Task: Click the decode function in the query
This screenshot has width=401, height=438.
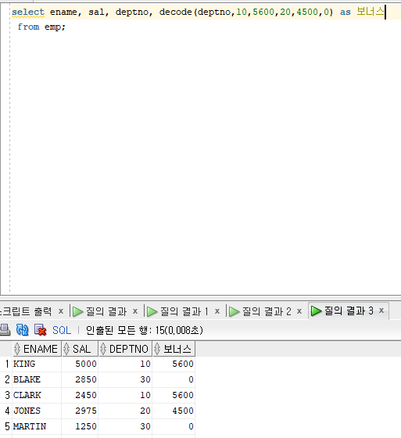Action: (175, 12)
